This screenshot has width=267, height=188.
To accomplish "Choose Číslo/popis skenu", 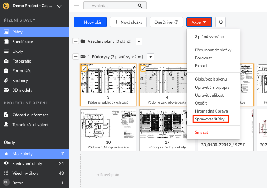I will [x=211, y=79].
